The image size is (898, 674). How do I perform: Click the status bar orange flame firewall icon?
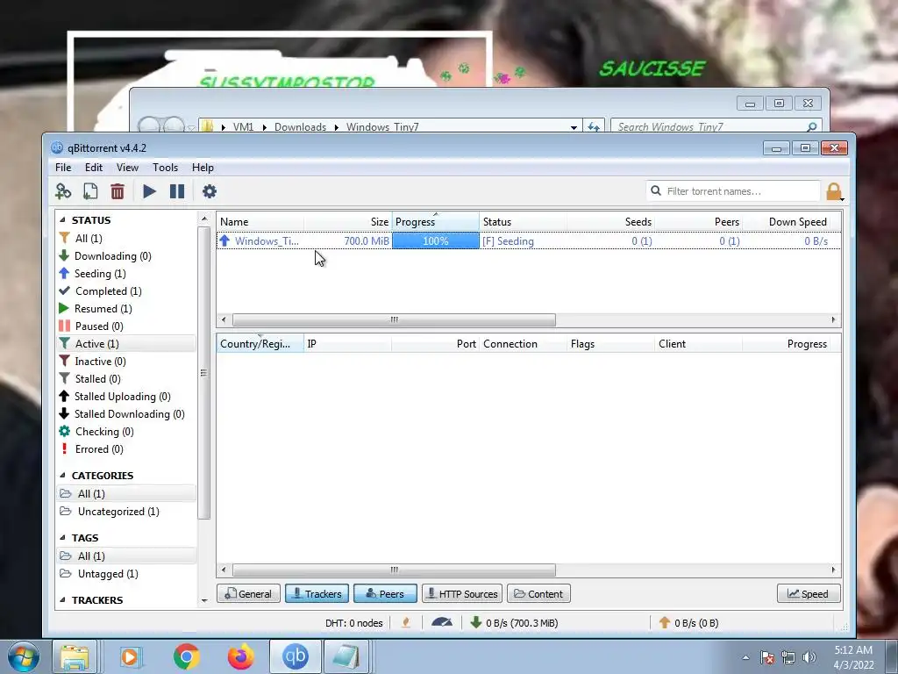[x=406, y=622]
